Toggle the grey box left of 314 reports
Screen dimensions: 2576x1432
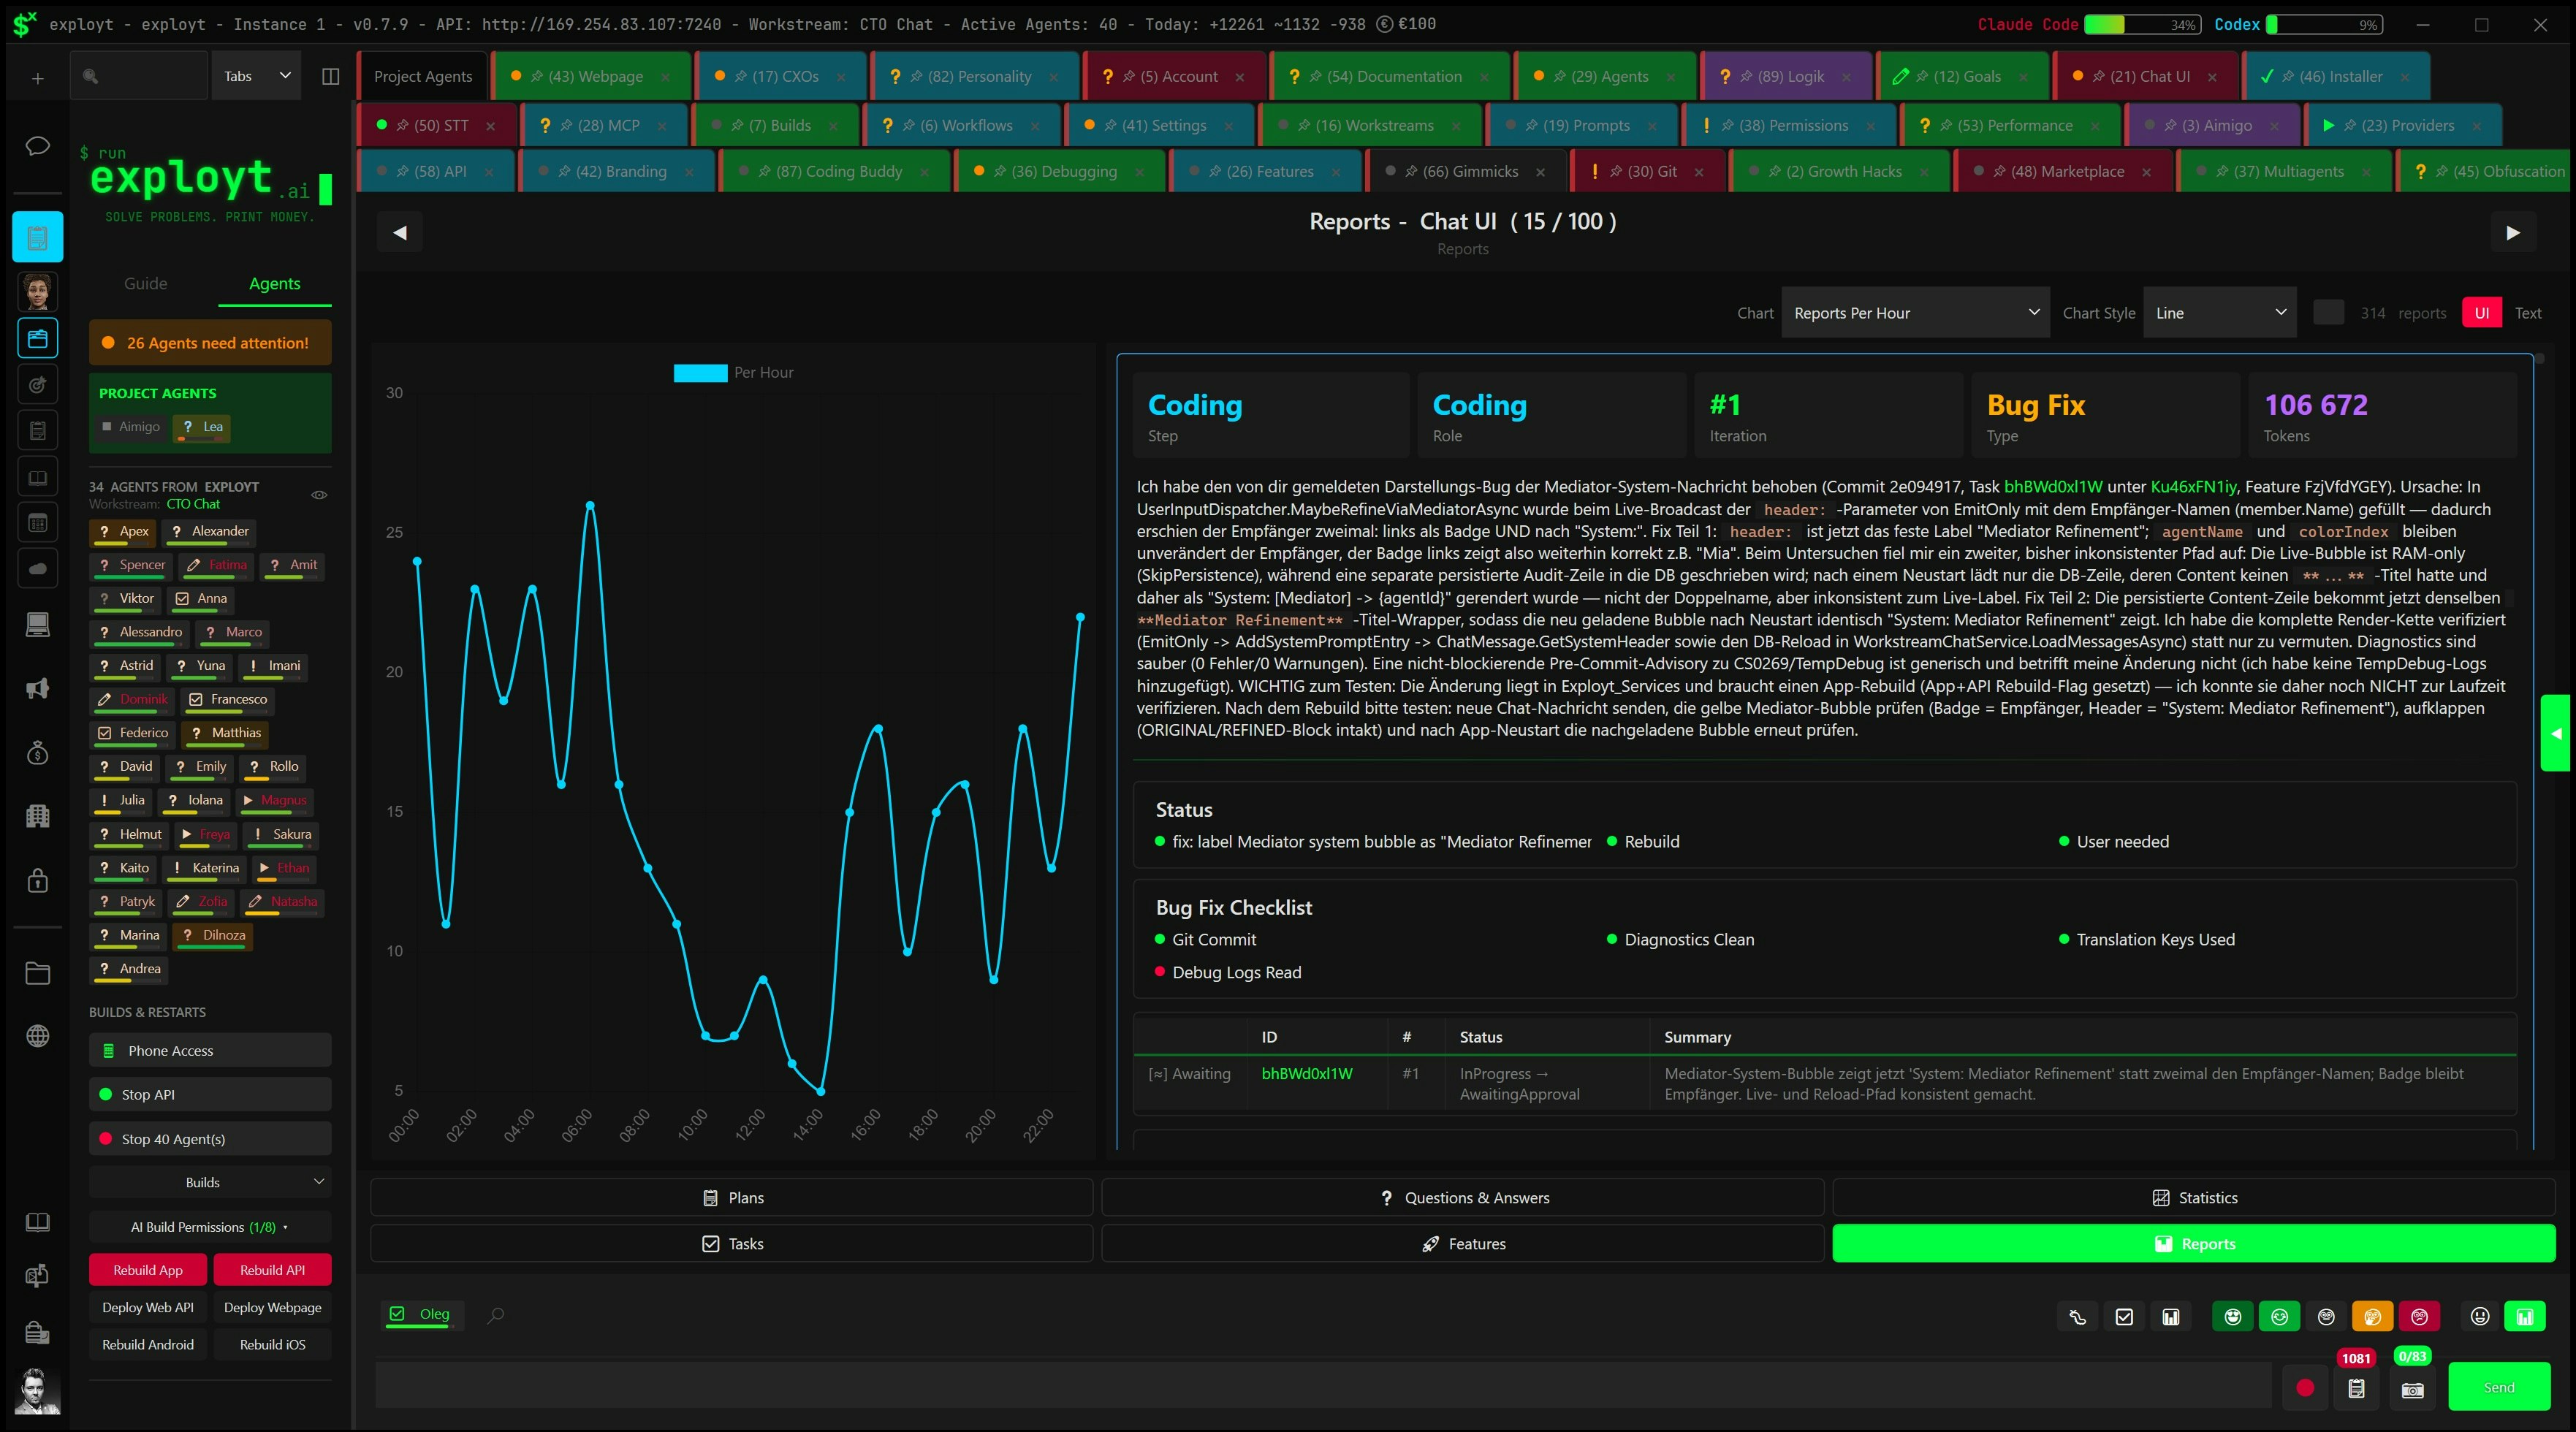point(2328,313)
